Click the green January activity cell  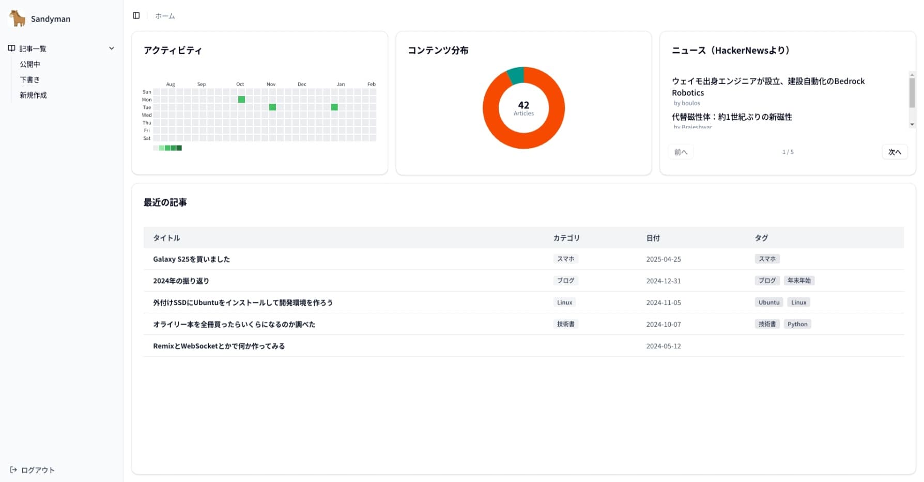[x=334, y=107]
